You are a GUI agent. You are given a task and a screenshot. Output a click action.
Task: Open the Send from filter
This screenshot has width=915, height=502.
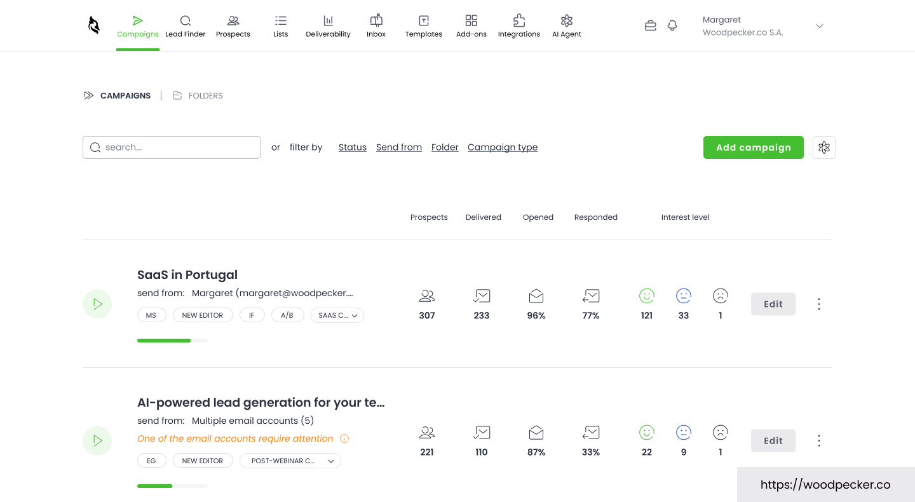tap(399, 147)
